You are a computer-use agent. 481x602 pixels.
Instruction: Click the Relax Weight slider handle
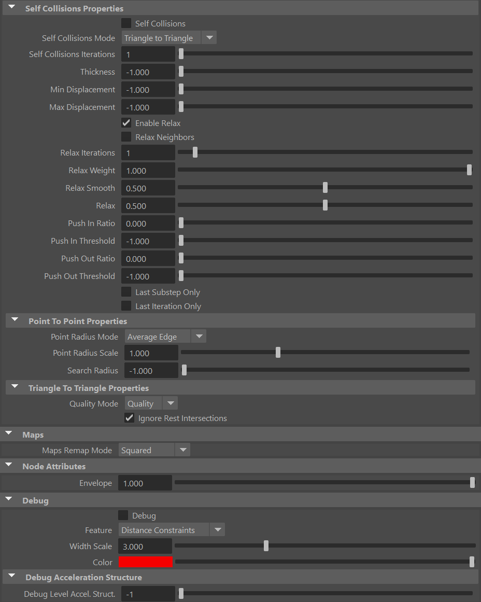(469, 170)
